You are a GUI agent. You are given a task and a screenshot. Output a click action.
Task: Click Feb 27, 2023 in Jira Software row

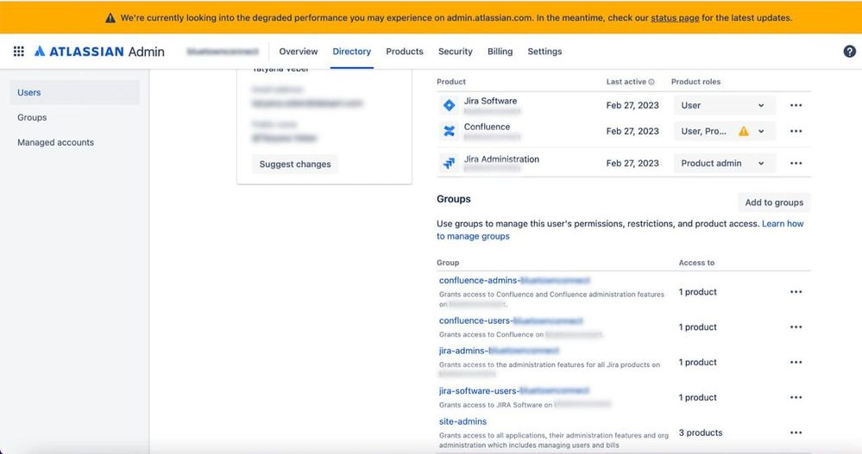(x=632, y=105)
